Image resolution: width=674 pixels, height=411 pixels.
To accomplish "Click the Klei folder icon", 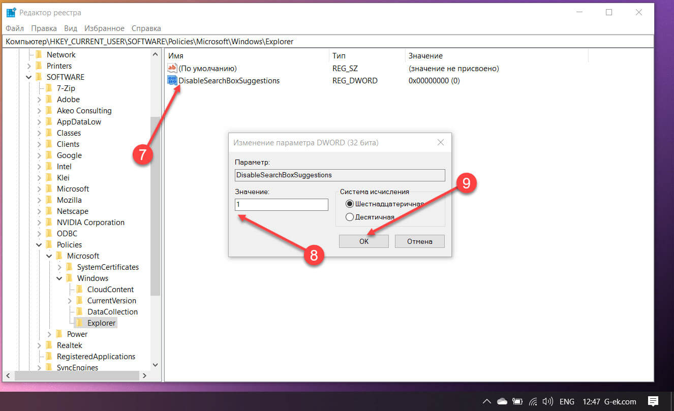I will pyautogui.click(x=49, y=178).
